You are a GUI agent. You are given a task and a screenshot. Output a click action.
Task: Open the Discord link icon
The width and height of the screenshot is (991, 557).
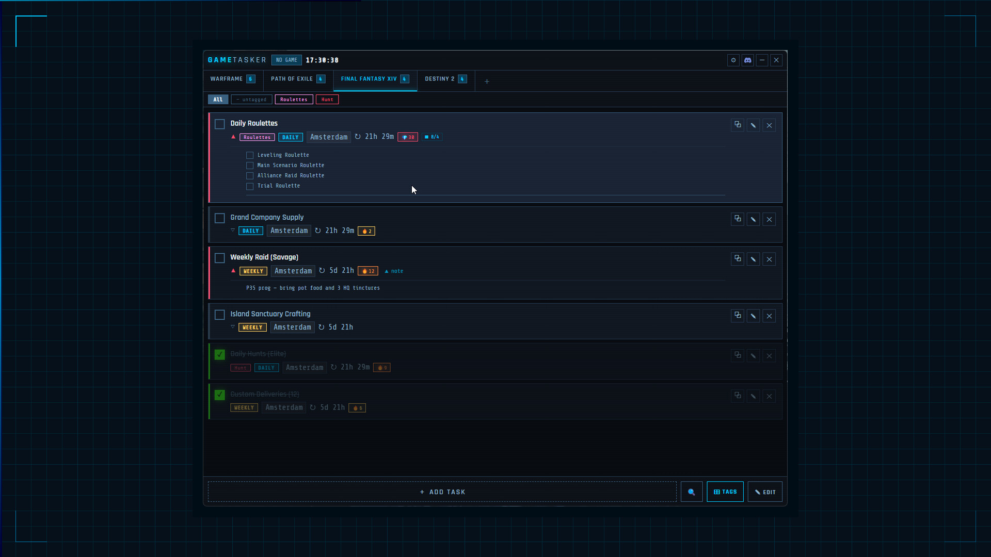pyautogui.click(x=747, y=60)
